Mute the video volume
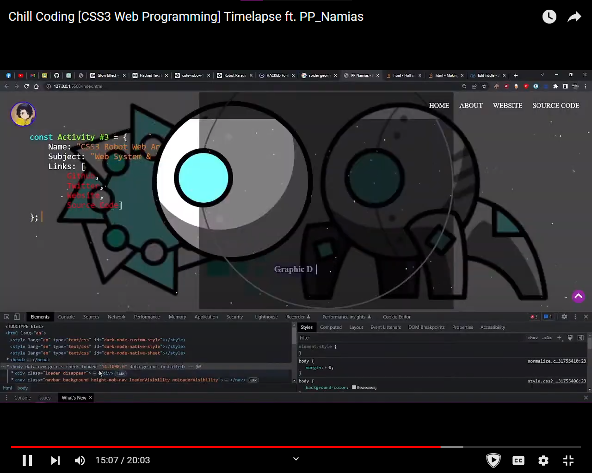 click(x=80, y=460)
